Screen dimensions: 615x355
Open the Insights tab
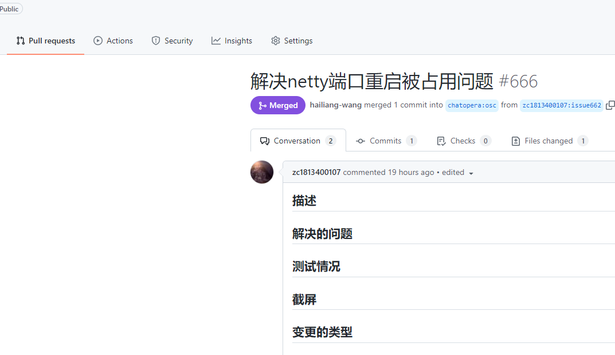pyautogui.click(x=232, y=41)
